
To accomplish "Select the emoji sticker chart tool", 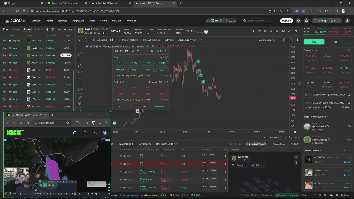I will point(80,90).
